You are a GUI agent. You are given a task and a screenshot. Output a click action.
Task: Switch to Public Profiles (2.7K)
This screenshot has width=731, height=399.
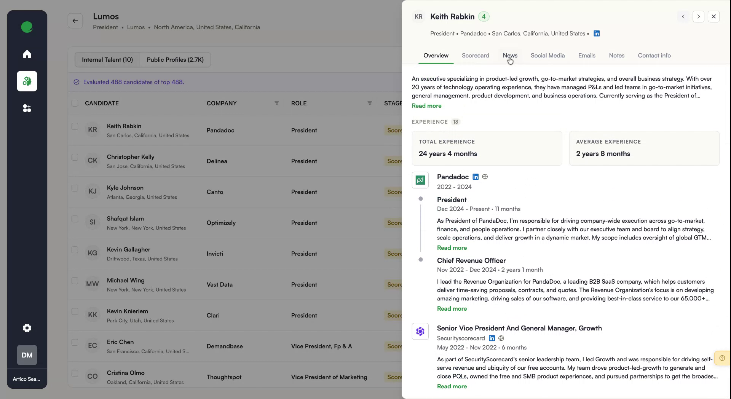click(x=175, y=59)
